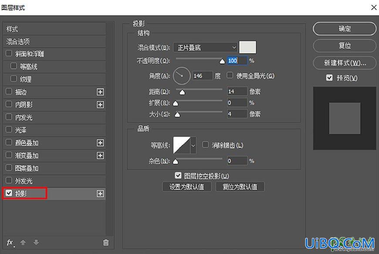The height and width of the screenshot is (254, 379).
Task: Select the 光泽 effect row label
Action: pyautogui.click(x=21, y=130)
